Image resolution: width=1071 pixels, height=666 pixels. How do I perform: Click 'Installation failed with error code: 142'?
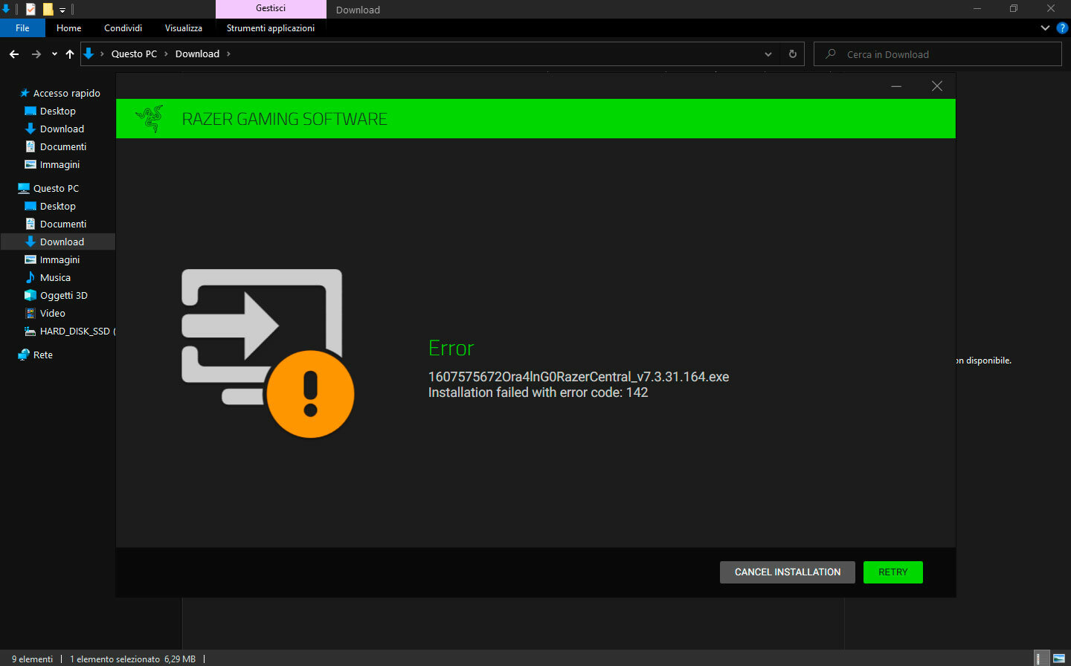click(538, 392)
